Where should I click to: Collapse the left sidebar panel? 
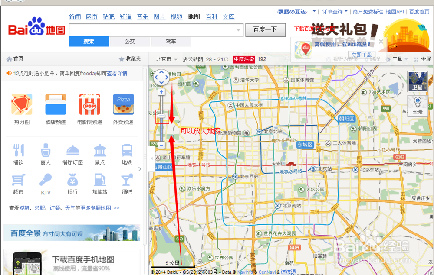tap(151, 159)
